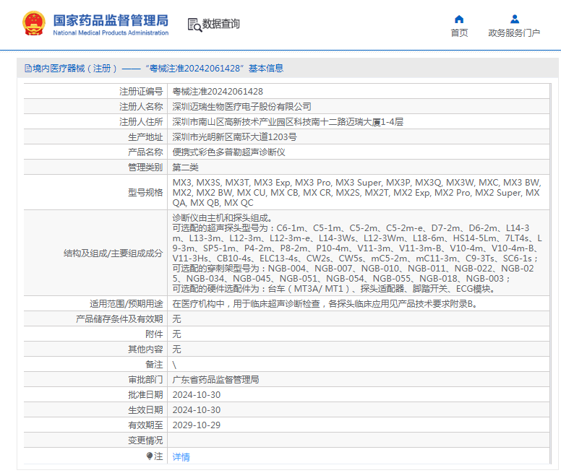The image size is (561, 473).
Task: Click the house-shaped 首页 icon
Action: click(459, 19)
